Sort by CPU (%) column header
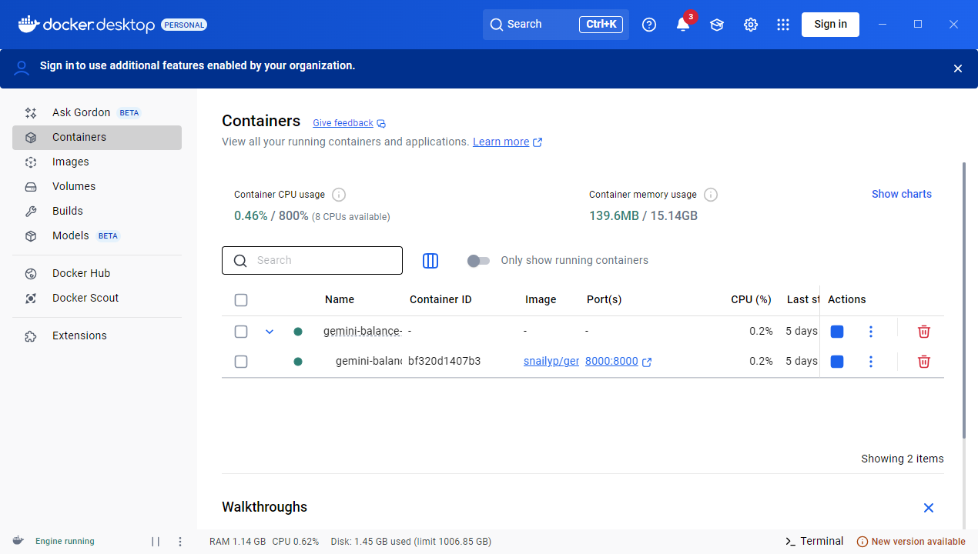The width and height of the screenshot is (978, 554). [x=751, y=300]
